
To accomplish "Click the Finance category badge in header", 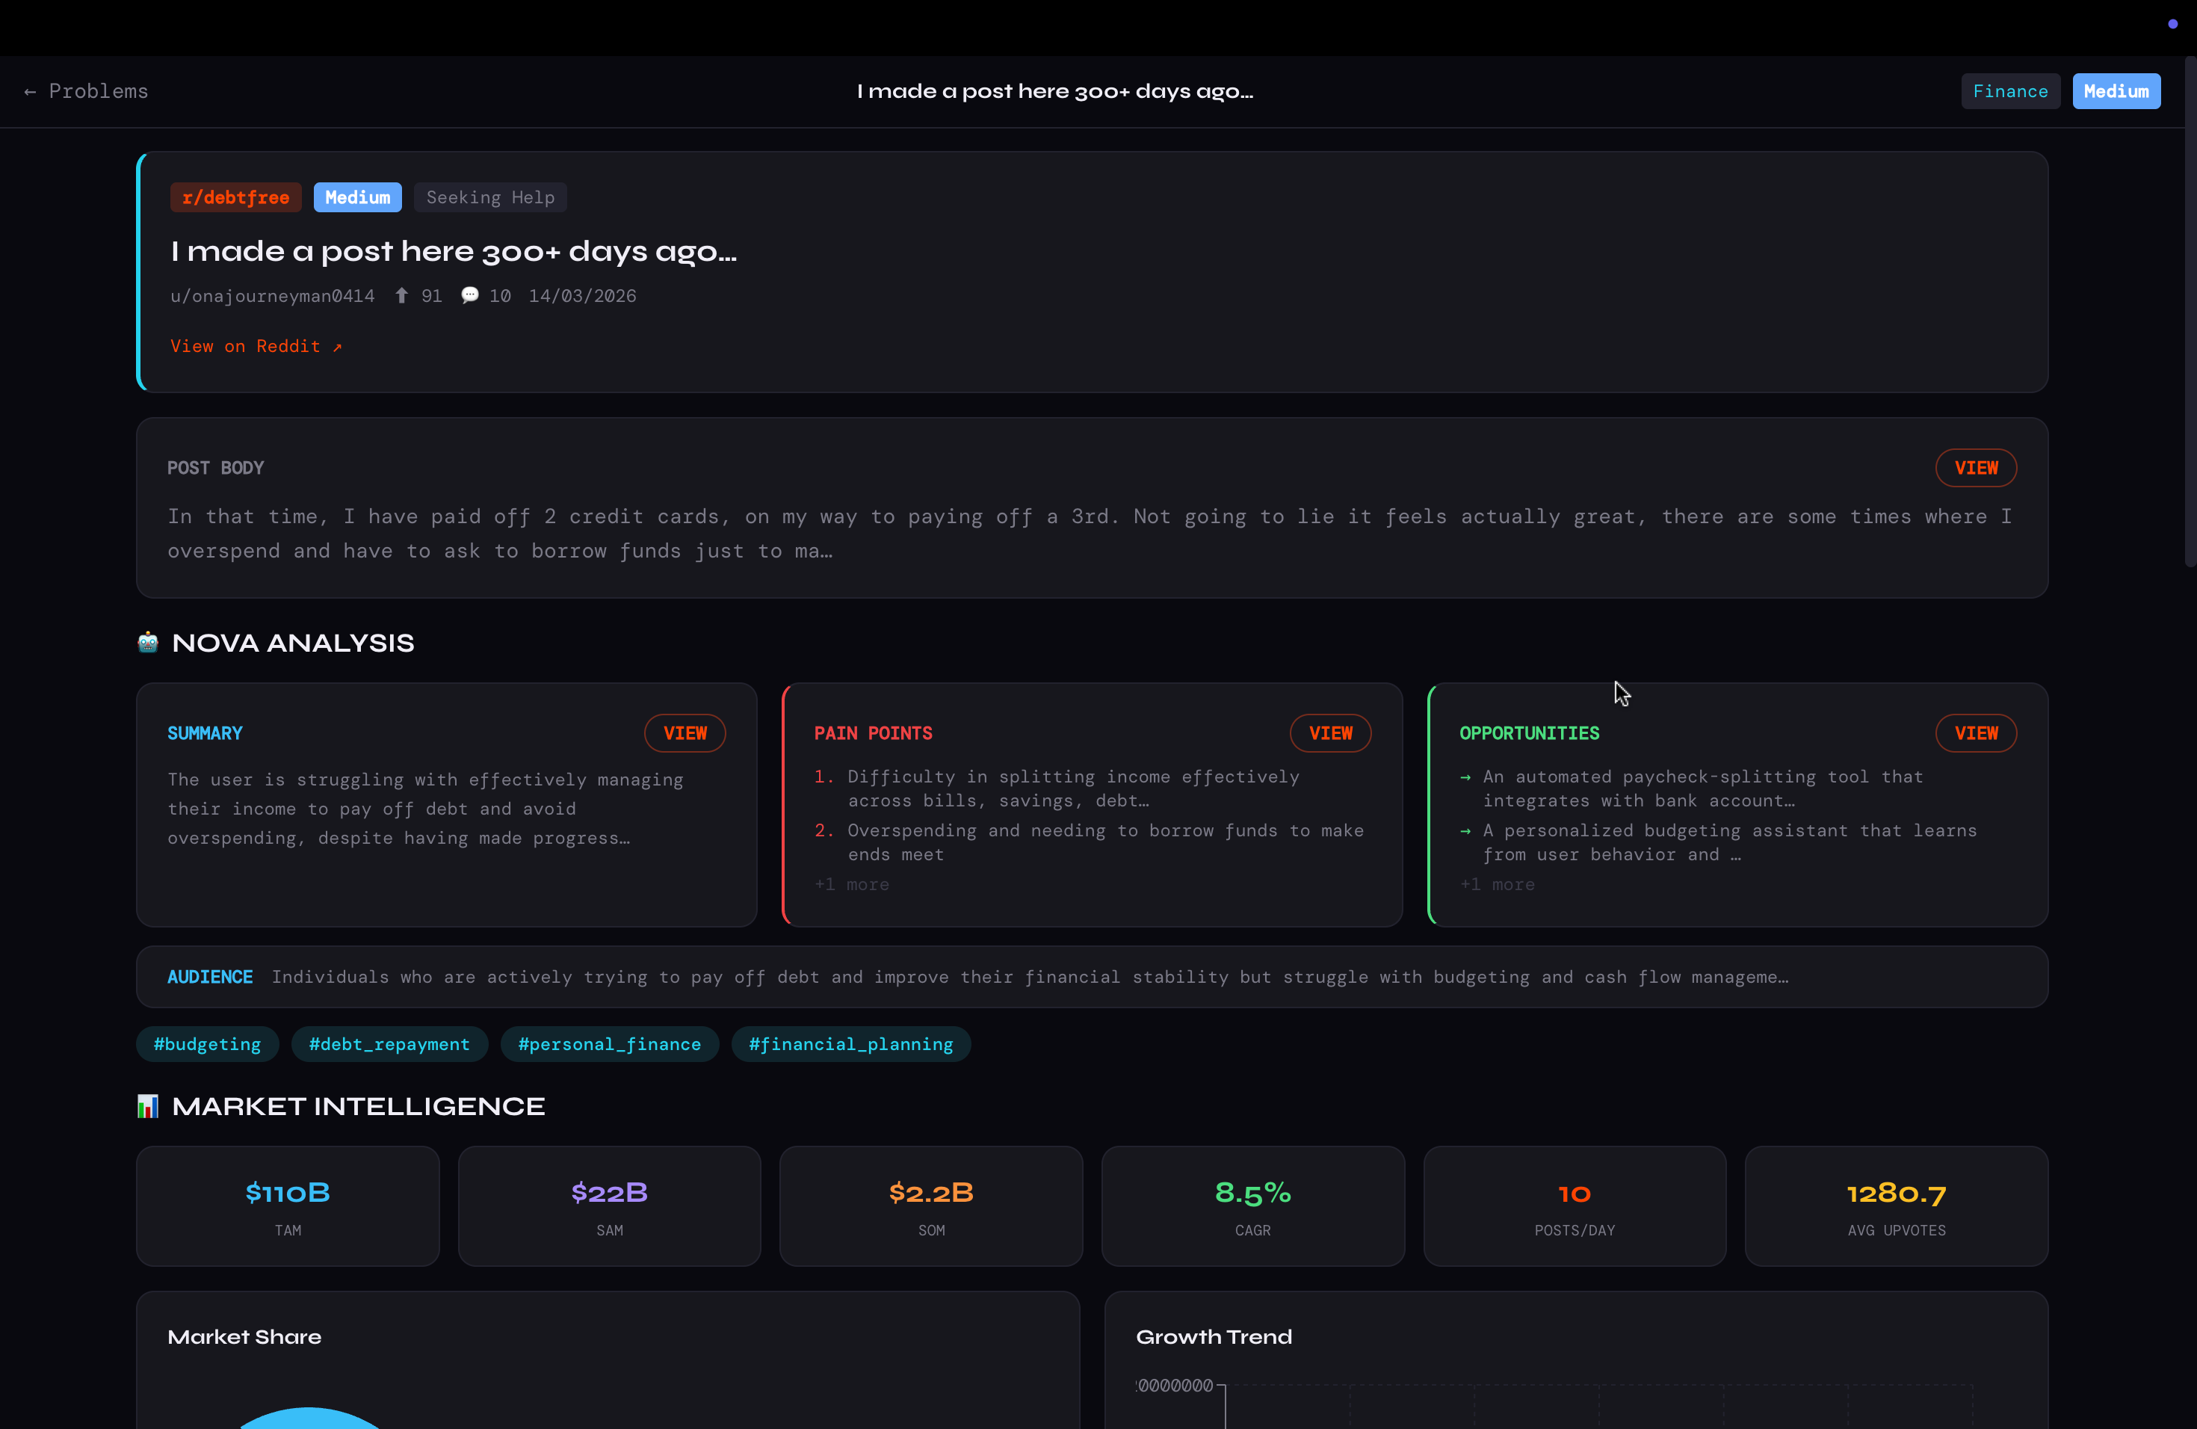I will [x=2009, y=91].
